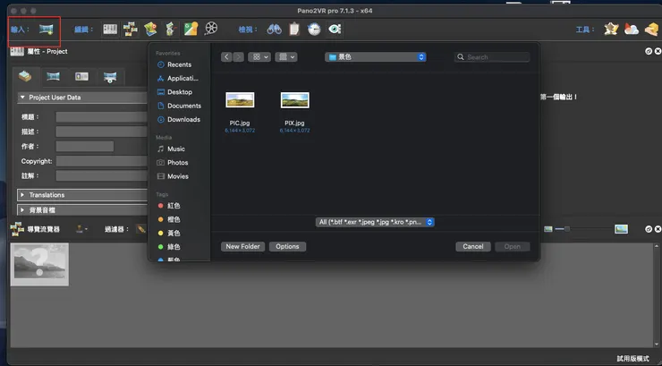Click the small thumbnail size icon left of the slider
662x366 pixels.
pyautogui.click(x=548, y=229)
